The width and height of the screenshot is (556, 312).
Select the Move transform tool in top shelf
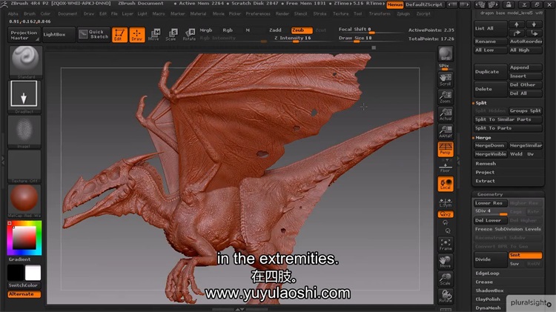pyautogui.click(x=154, y=35)
